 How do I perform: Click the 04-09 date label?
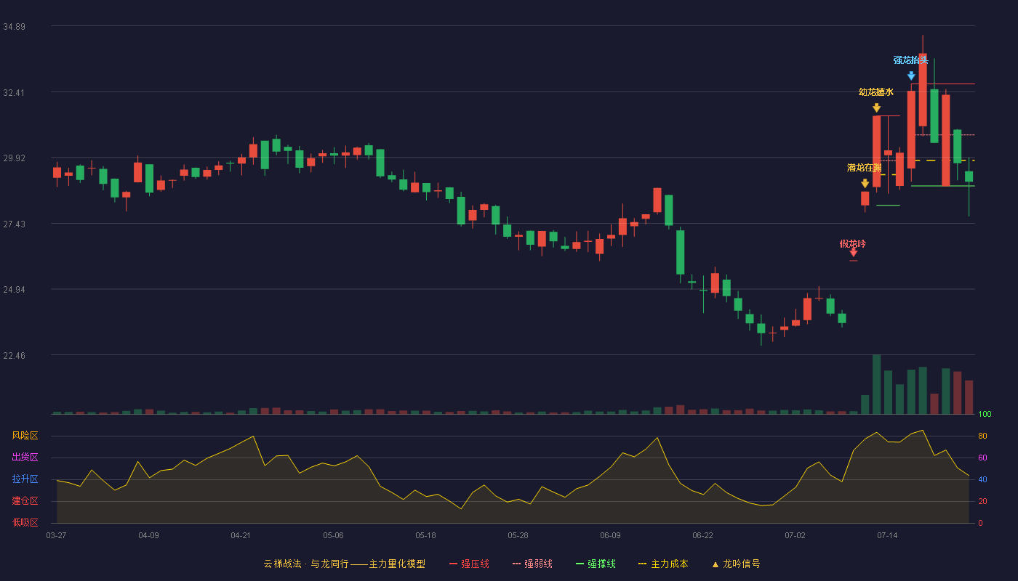(148, 535)
